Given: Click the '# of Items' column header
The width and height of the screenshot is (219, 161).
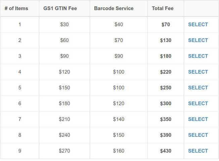Looking at the screenshot, I should click(16, 8).
